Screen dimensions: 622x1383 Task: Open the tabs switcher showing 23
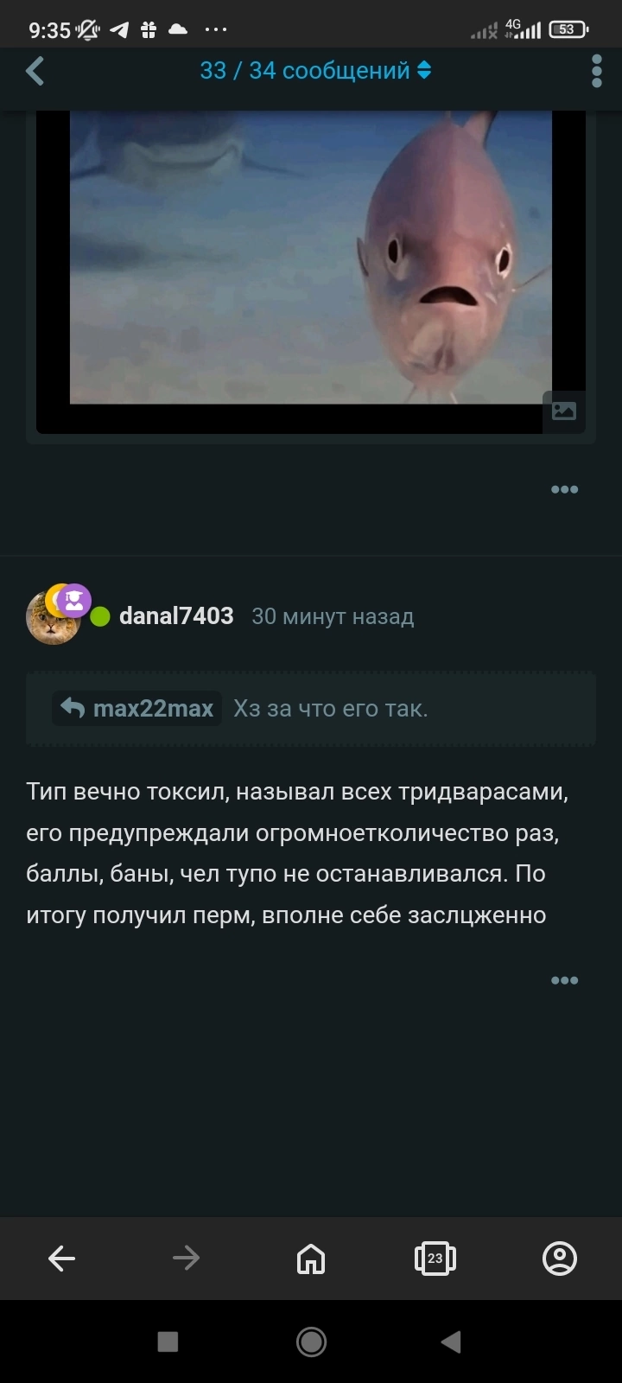[435, 1259]
